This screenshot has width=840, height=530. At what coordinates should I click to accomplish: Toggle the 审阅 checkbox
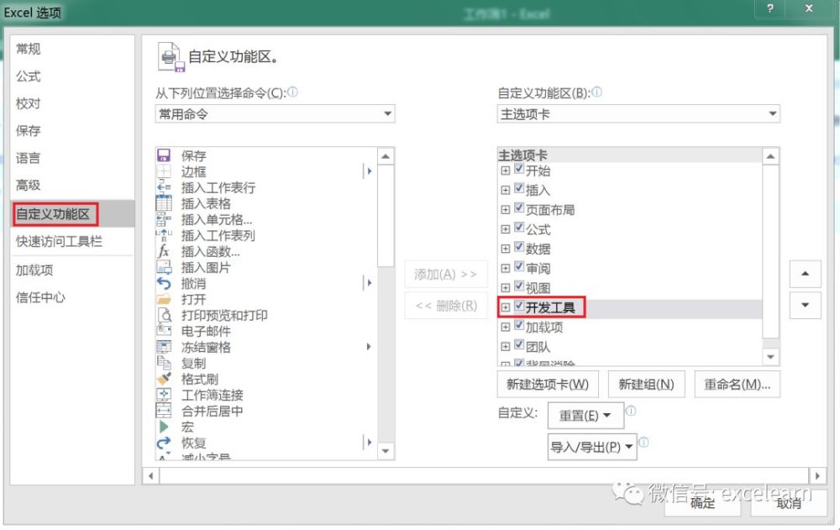(518, 266)
